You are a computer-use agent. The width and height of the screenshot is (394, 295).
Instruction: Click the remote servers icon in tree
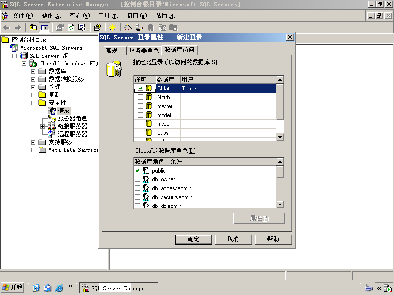[52, 134]
